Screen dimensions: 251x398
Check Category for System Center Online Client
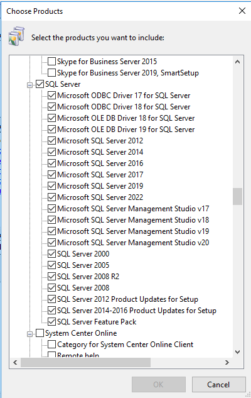51,345
